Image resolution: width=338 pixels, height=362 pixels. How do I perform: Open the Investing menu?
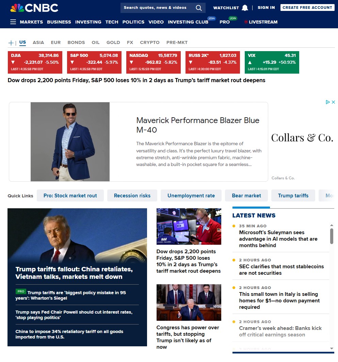click(x=88, y=22)
